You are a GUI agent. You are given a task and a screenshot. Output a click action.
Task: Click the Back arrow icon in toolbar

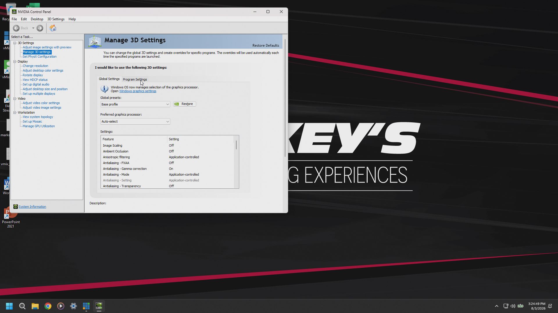point(16,28)
